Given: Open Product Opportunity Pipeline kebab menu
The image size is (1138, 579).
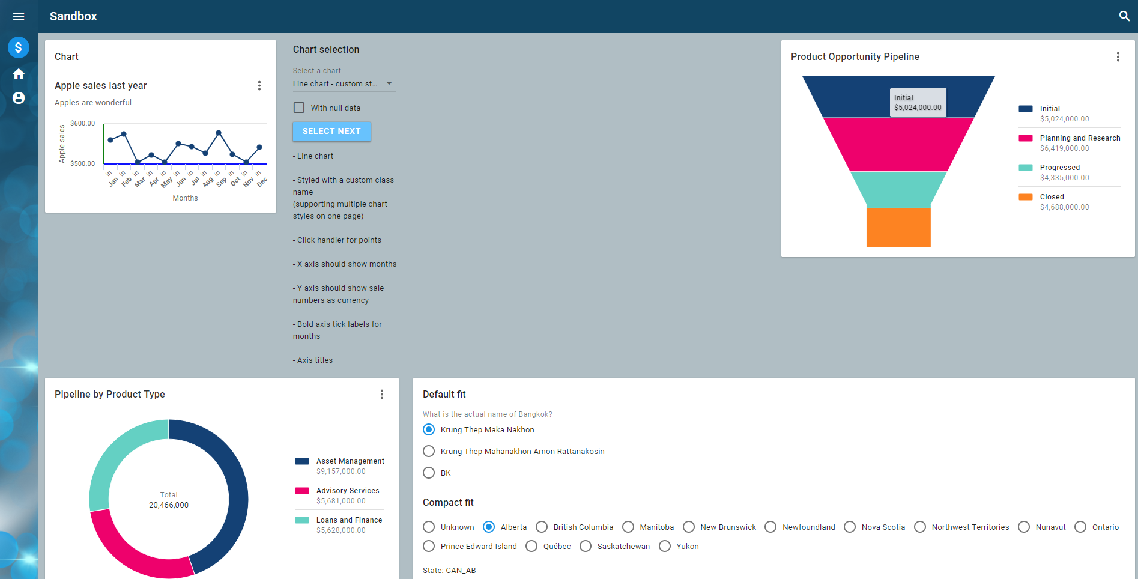Looking at the screenshot, I should pos(1118,57).
